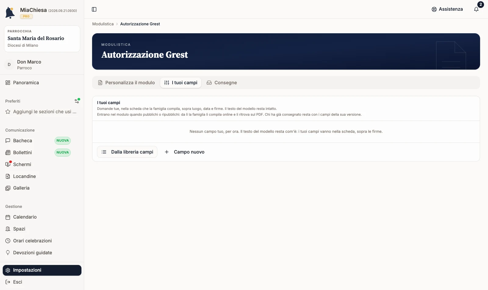Open the Calendario page
The image size is (488, 290).
[x=42, y=217]
